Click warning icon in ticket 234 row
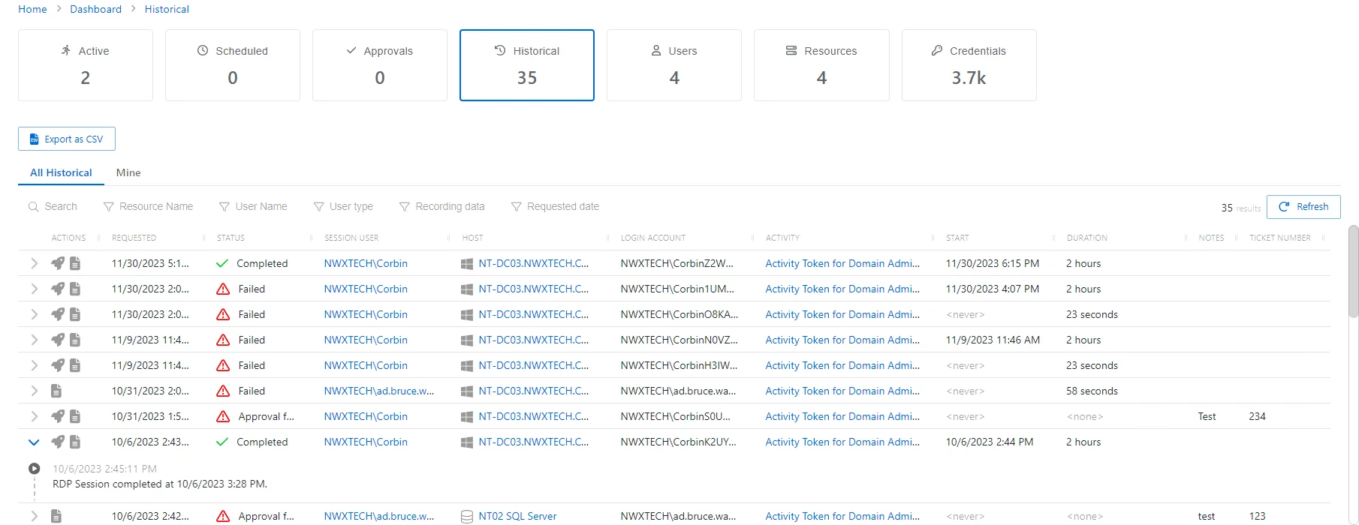The width and height of the screenshot is (1359, 525). pyautogui.click(x=223, y=416)
